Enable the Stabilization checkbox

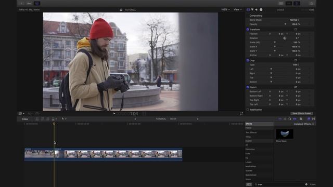(x=248, y=110)
